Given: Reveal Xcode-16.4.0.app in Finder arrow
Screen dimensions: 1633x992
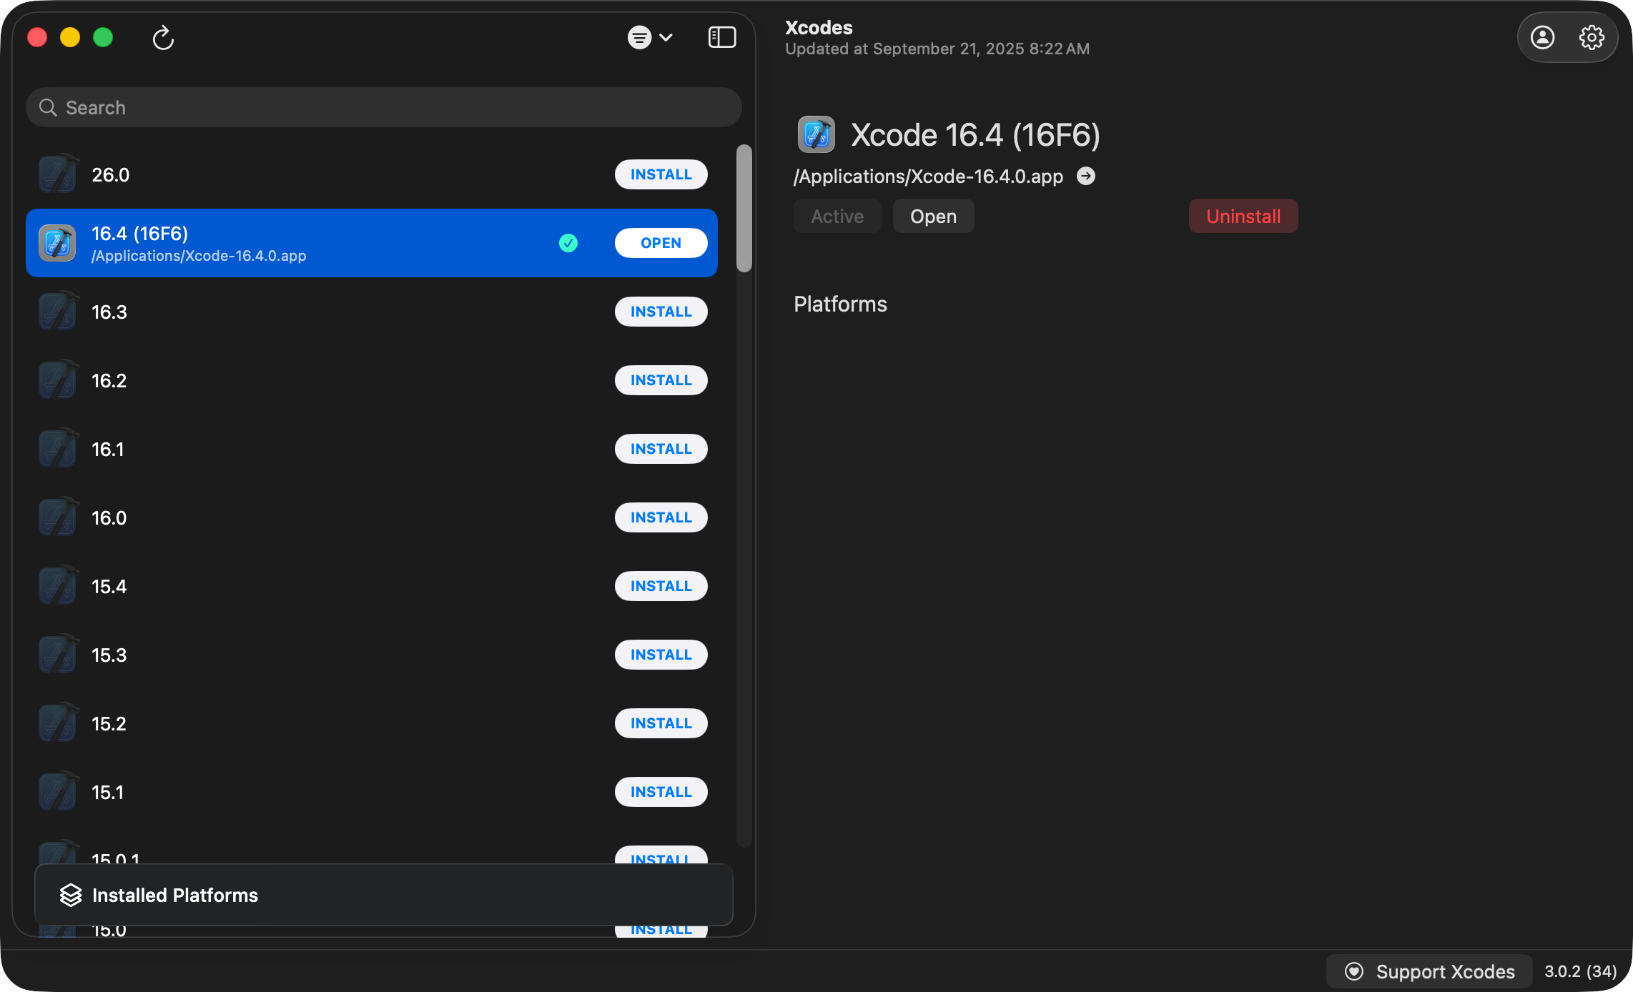Looking at the screenshot, I should tap(1085, 176).
